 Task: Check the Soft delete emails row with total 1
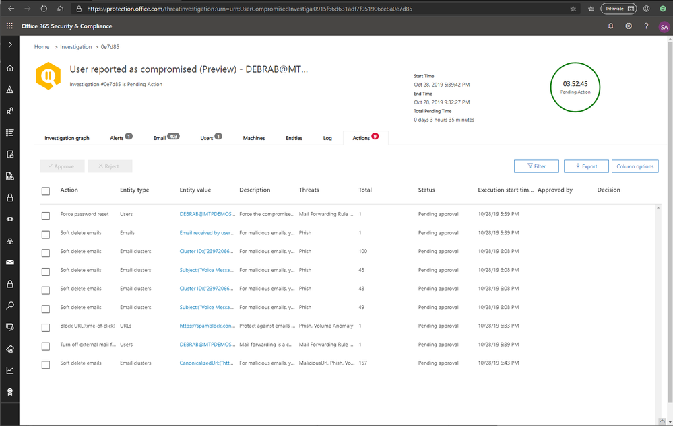pyautogui.click(x=46, y=234)
